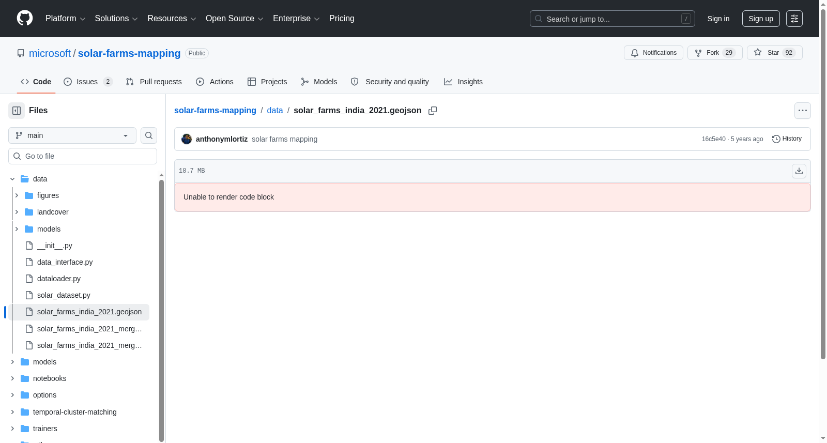The image size is (827, 443).
Task: Click the file tree search icon
Action: click(149, 135)
